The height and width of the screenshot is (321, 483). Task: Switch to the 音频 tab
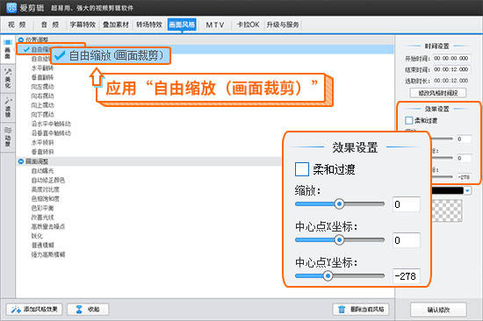pos(50,25)
